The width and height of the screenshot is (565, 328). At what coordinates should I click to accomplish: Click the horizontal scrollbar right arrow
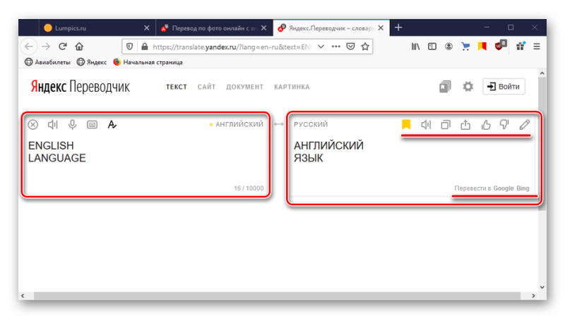click(x=534, y=296)
